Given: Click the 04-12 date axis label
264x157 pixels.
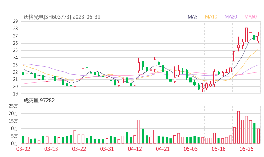Looking at the screenshot, I should coord(135,149).
